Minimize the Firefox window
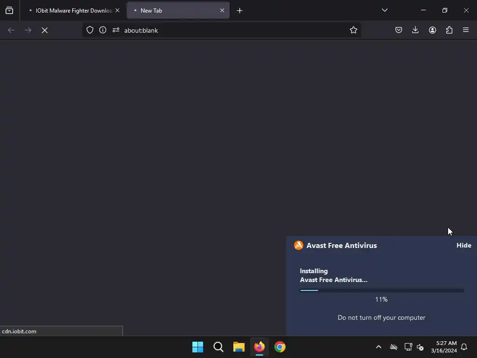The width and height of the screenshot is (477, 358). click(423, 10)
